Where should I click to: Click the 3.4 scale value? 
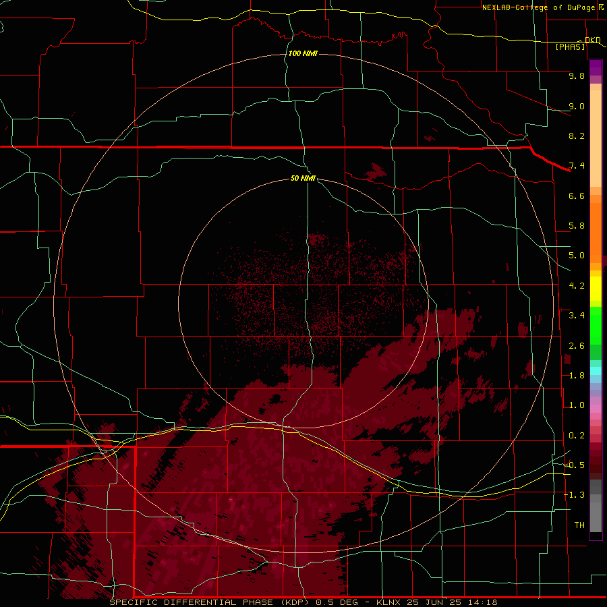[x=577, y=316]
